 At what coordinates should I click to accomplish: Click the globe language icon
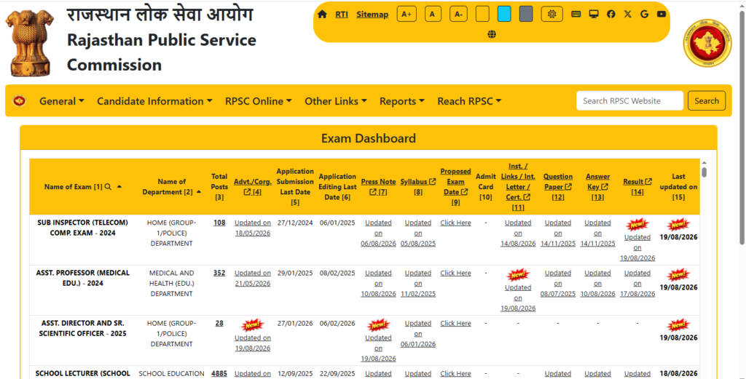[x=492, y=34]
